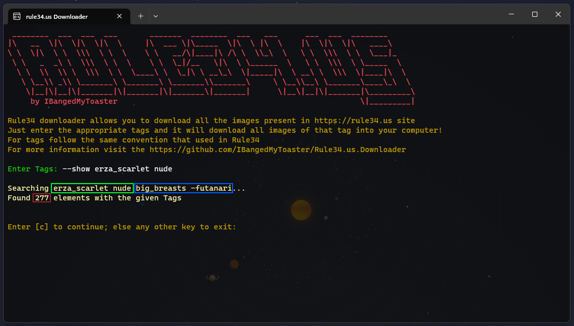The image size is (574, 326).
Task: Click the red-boxed 277 results count
Action: (x=41, y=198)
